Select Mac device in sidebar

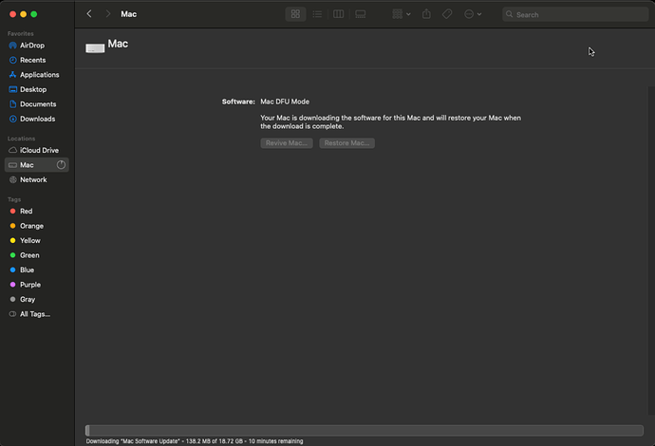37,165
